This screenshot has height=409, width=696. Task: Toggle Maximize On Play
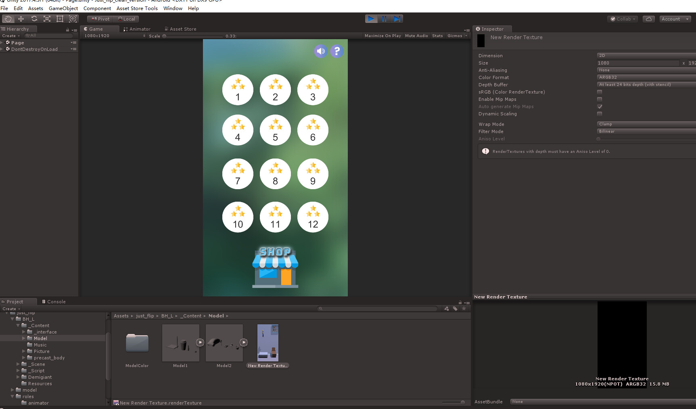coord(383,36)
